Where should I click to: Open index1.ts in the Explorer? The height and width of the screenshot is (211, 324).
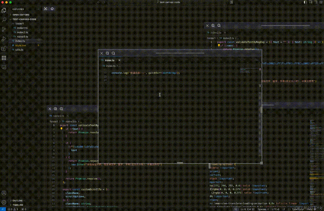point(22,28)
